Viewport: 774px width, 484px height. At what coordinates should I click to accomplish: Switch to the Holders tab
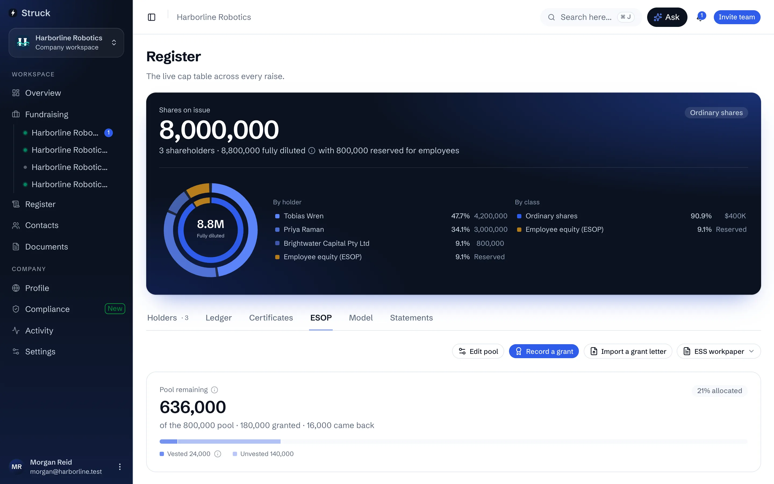click(x=168, y=318)
